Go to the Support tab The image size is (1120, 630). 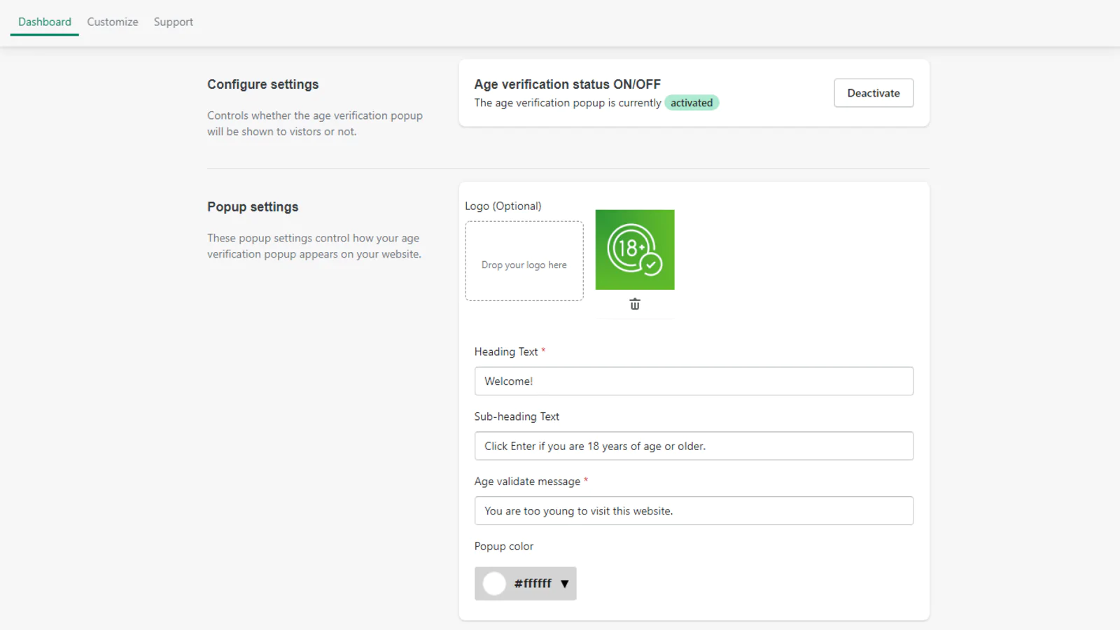[x=174, y=22]
